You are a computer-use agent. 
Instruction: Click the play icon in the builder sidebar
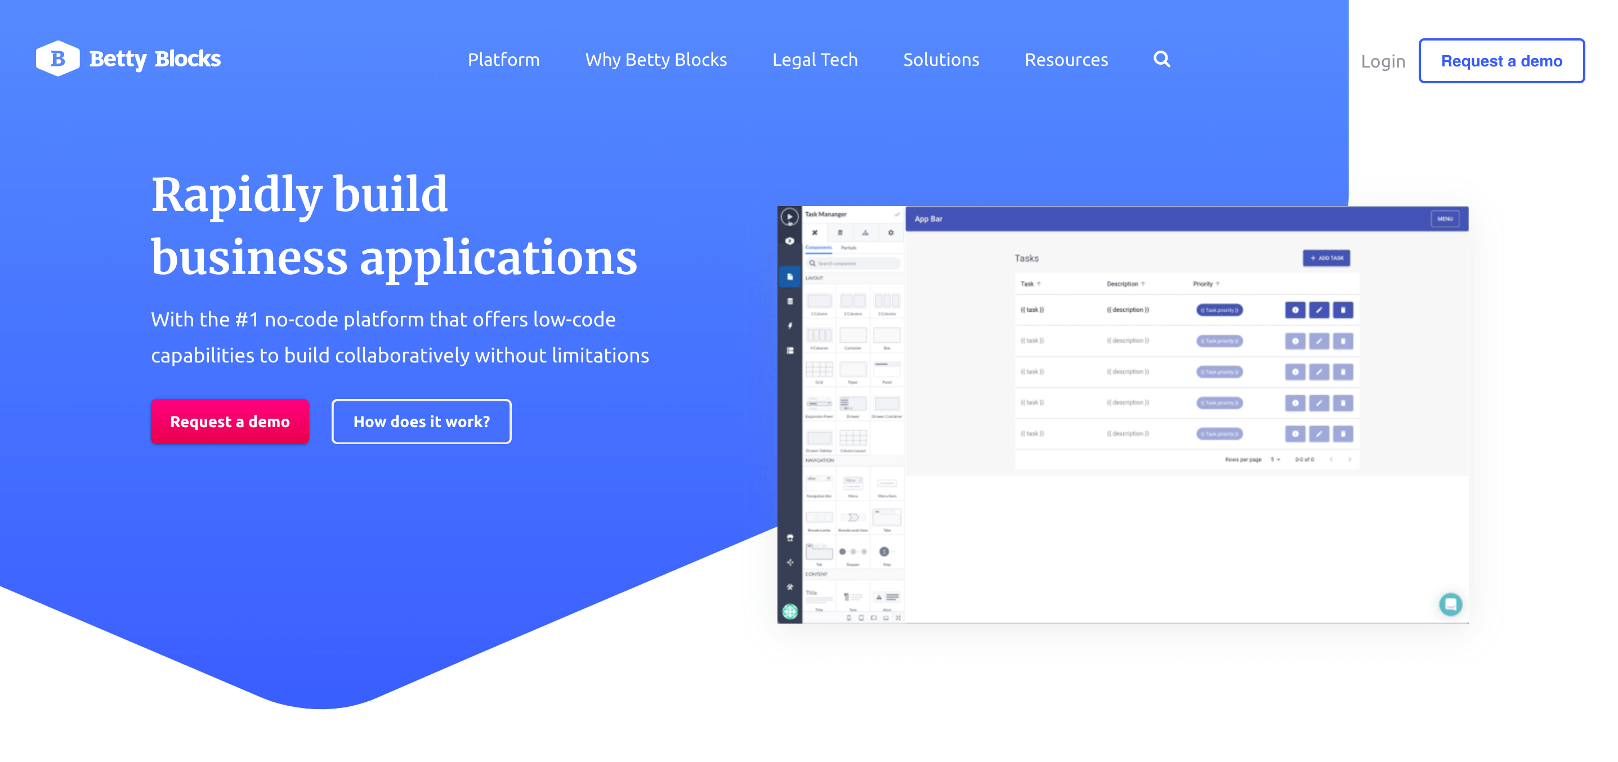coord(789,217)
